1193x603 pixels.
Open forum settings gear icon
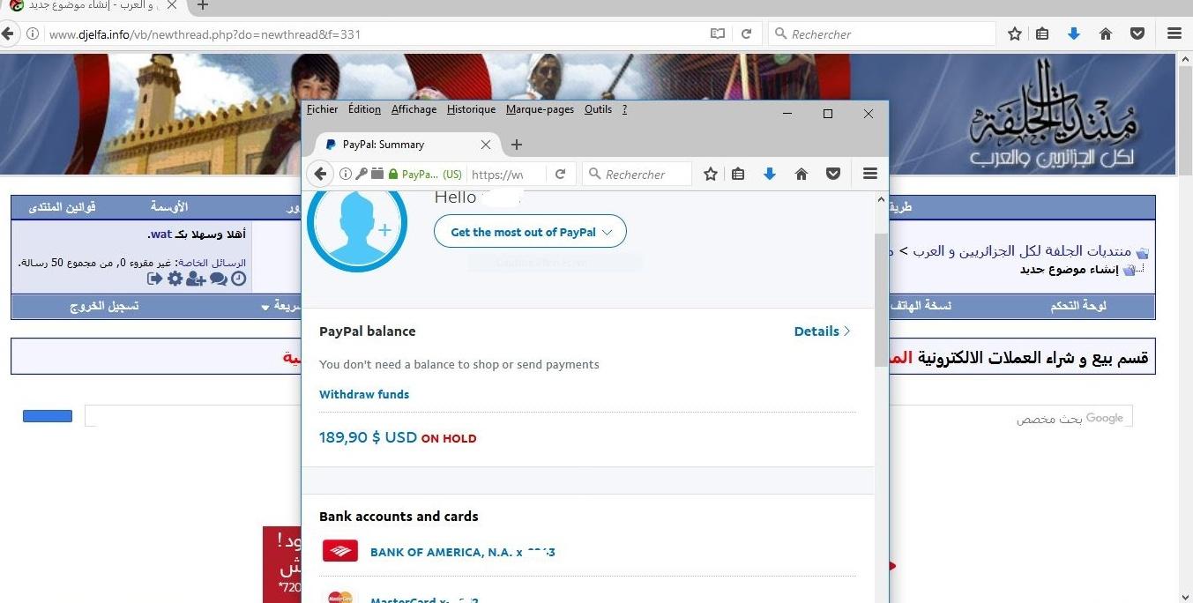[175, 279]
